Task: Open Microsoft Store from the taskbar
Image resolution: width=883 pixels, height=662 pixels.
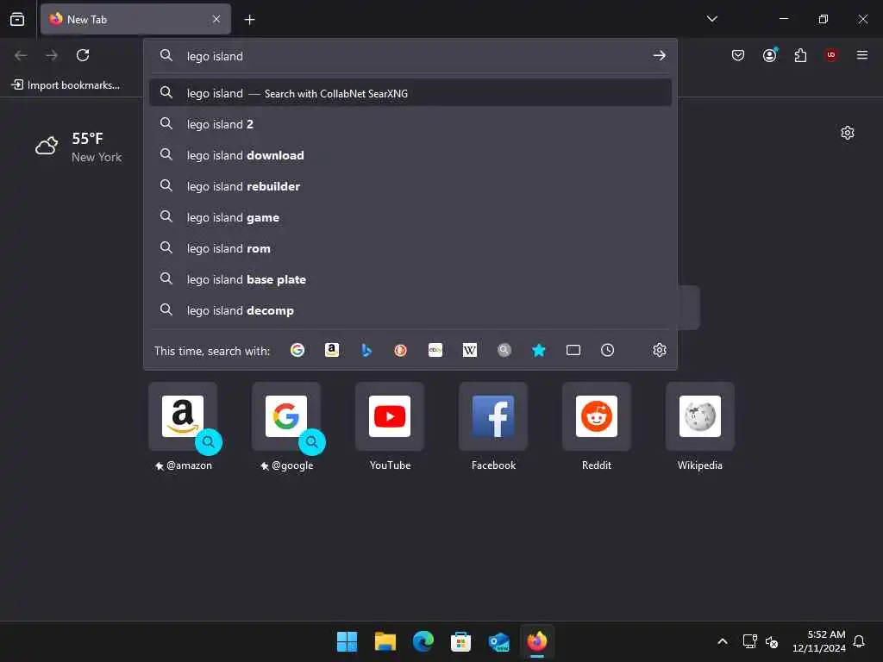Action: 460,641
